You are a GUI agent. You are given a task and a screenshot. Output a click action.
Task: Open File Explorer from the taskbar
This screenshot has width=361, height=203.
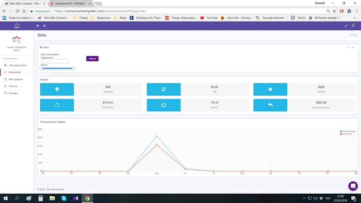(x=52, y=198)
